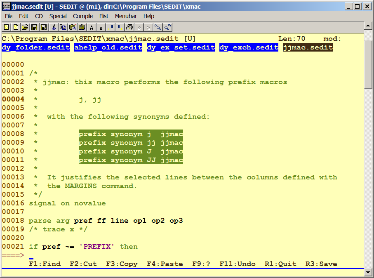This screenshot has height=278, width=374.
Task: Click the F3:Copy function key button
Action: 122,264
